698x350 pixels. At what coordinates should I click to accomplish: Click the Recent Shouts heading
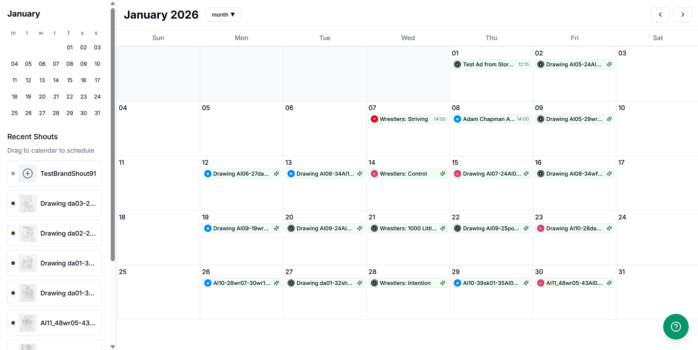[x=32, y=137]
